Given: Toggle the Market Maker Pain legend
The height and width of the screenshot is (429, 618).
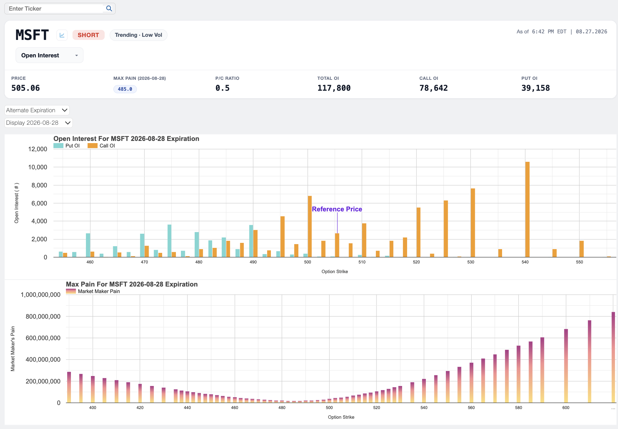Looking at the screenshot, I should [93, 291].
